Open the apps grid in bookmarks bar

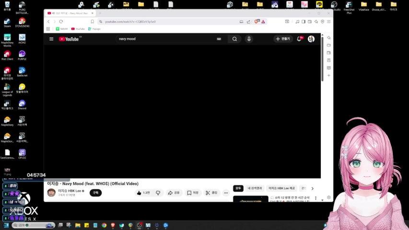click(x=48, y=29)
